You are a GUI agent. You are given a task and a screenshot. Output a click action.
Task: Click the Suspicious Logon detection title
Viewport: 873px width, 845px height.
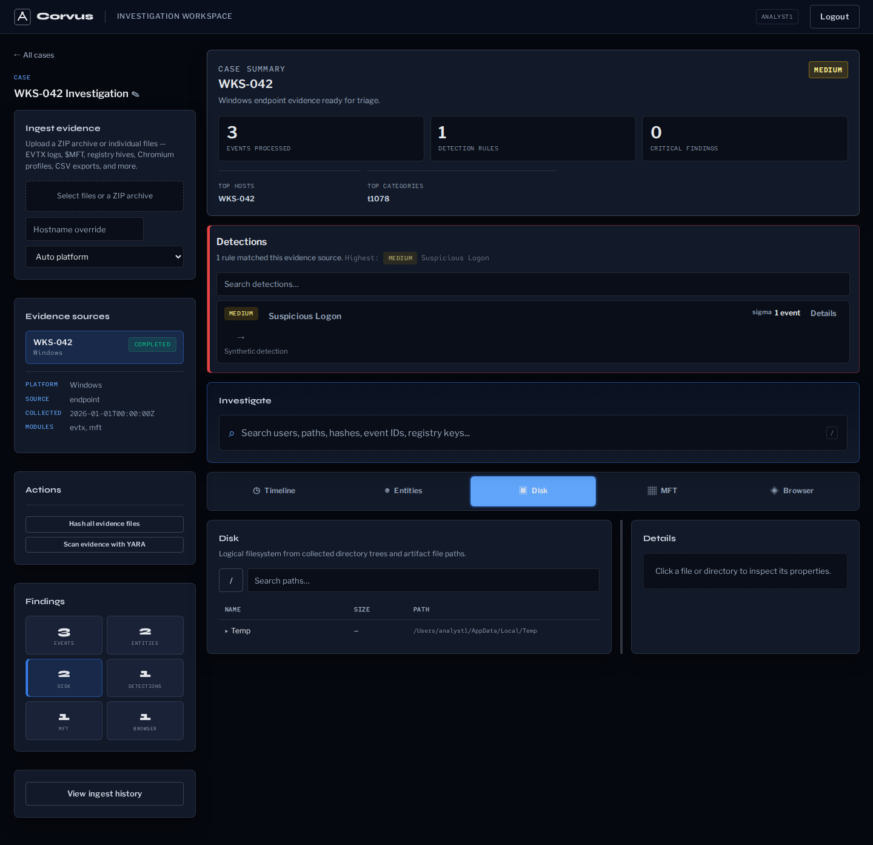(305, 316)
